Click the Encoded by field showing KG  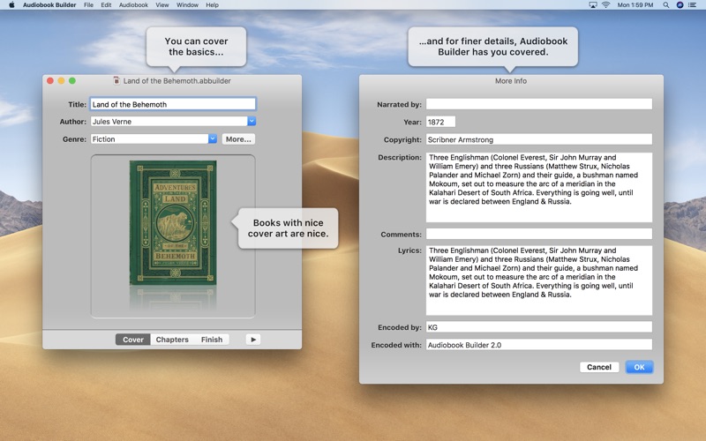(x=539, y=327)
